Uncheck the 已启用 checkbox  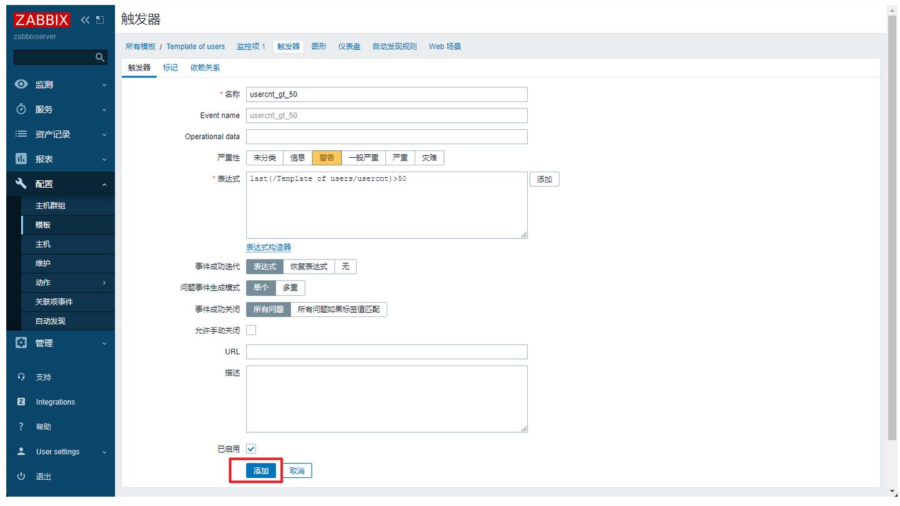tap(251, 449)
